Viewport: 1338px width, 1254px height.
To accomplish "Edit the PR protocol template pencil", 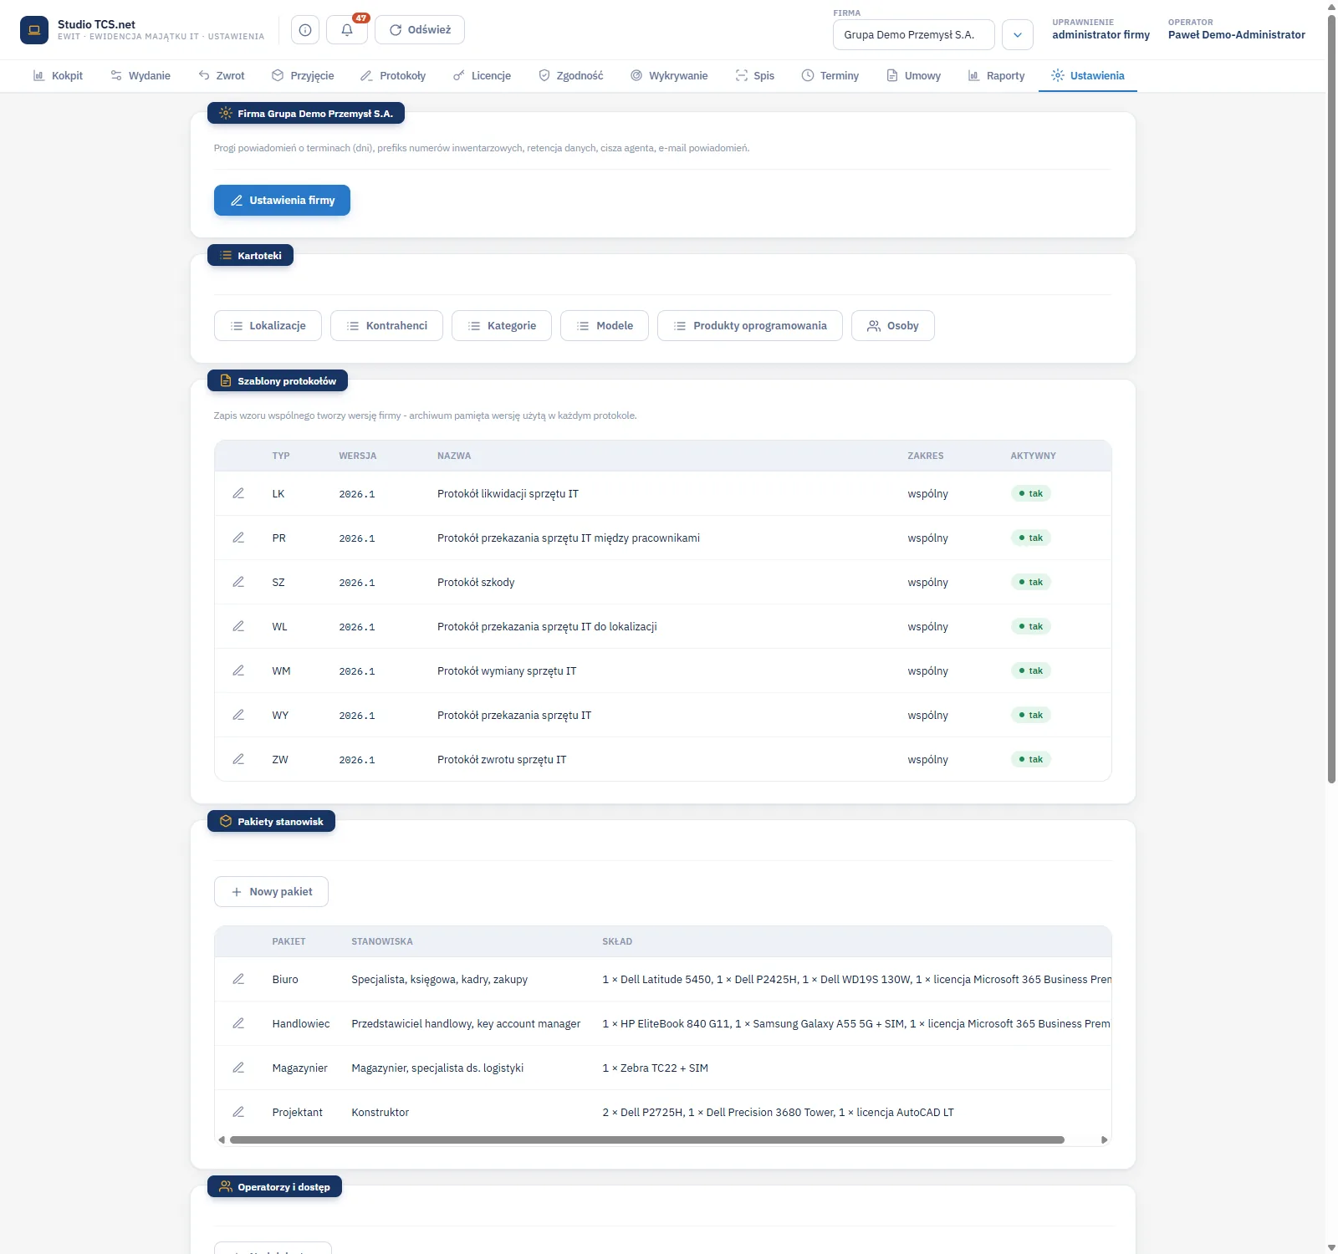I will [x=238, y=538].
